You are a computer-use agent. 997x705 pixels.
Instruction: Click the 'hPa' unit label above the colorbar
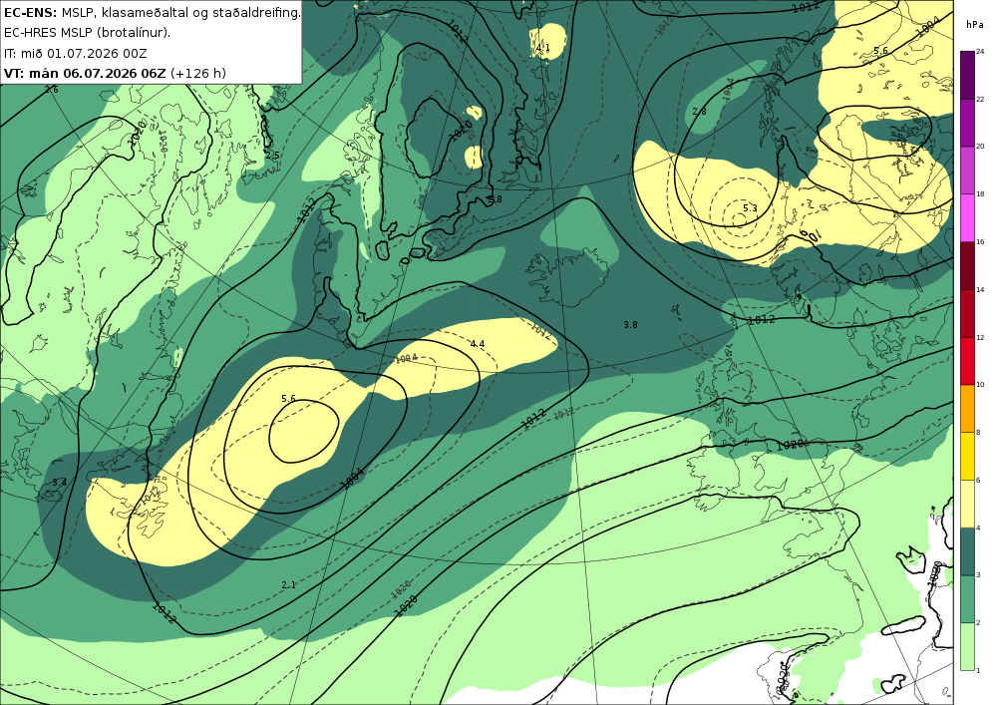pos(973,24)
